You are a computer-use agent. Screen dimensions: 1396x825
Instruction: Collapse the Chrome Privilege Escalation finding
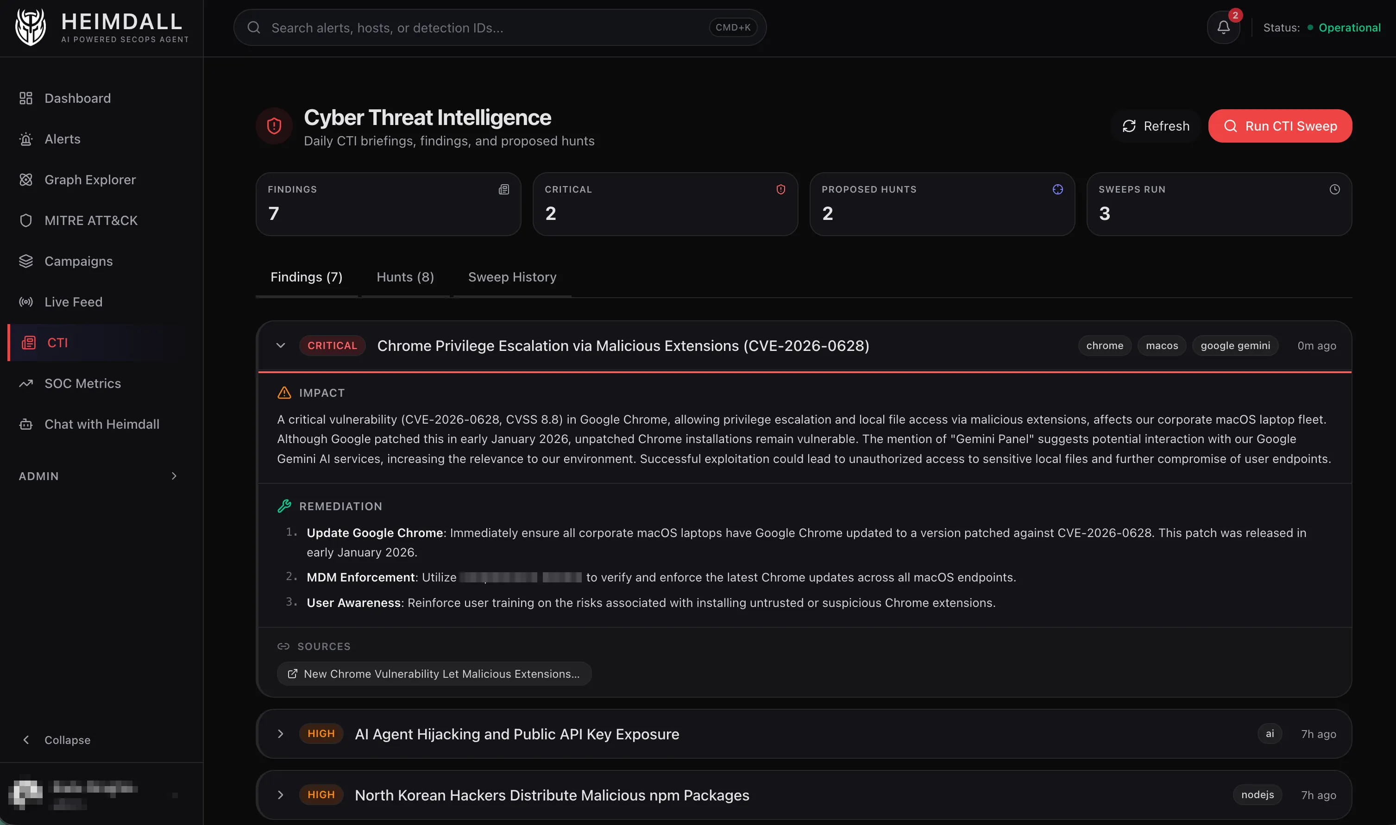(x=280, y=346)
